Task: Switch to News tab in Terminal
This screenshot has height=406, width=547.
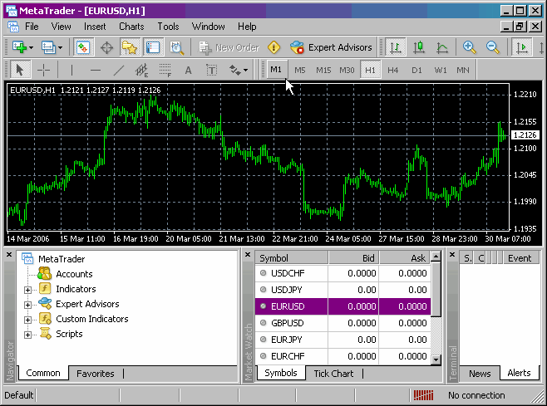Action: pos(480,374)
